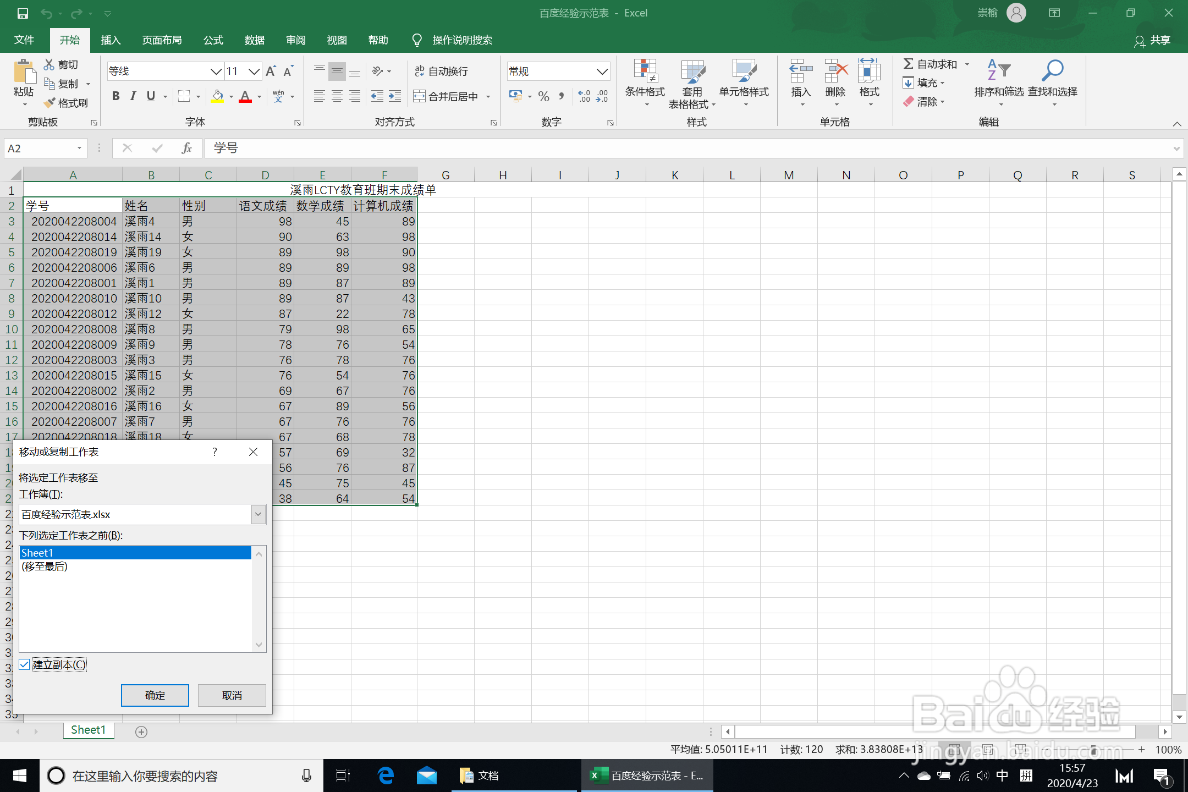Click the Conditional Formatting icon
Image resolution: width=1188 pixels, height=792 pixels.
pyautogui.click(x=645, y=71)
